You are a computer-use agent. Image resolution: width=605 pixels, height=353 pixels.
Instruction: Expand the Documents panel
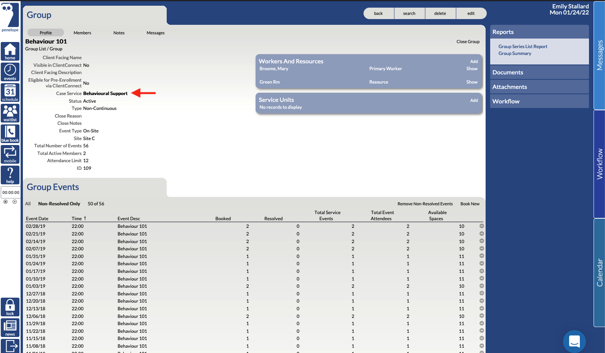point(539,73)
